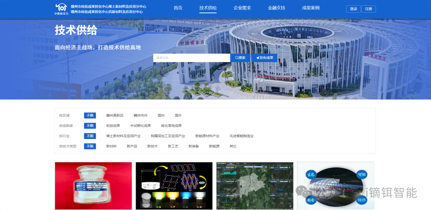The width and height of the screenshot is (431, 210).
Task: Select 赣州高新区 region filter
Action: [115, 116]
